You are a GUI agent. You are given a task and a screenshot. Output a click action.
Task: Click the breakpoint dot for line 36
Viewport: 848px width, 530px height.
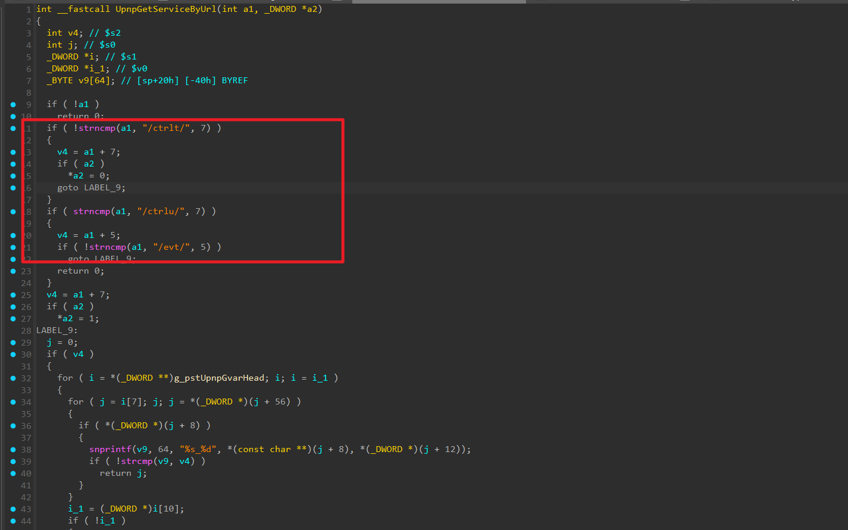coord(13,426)
